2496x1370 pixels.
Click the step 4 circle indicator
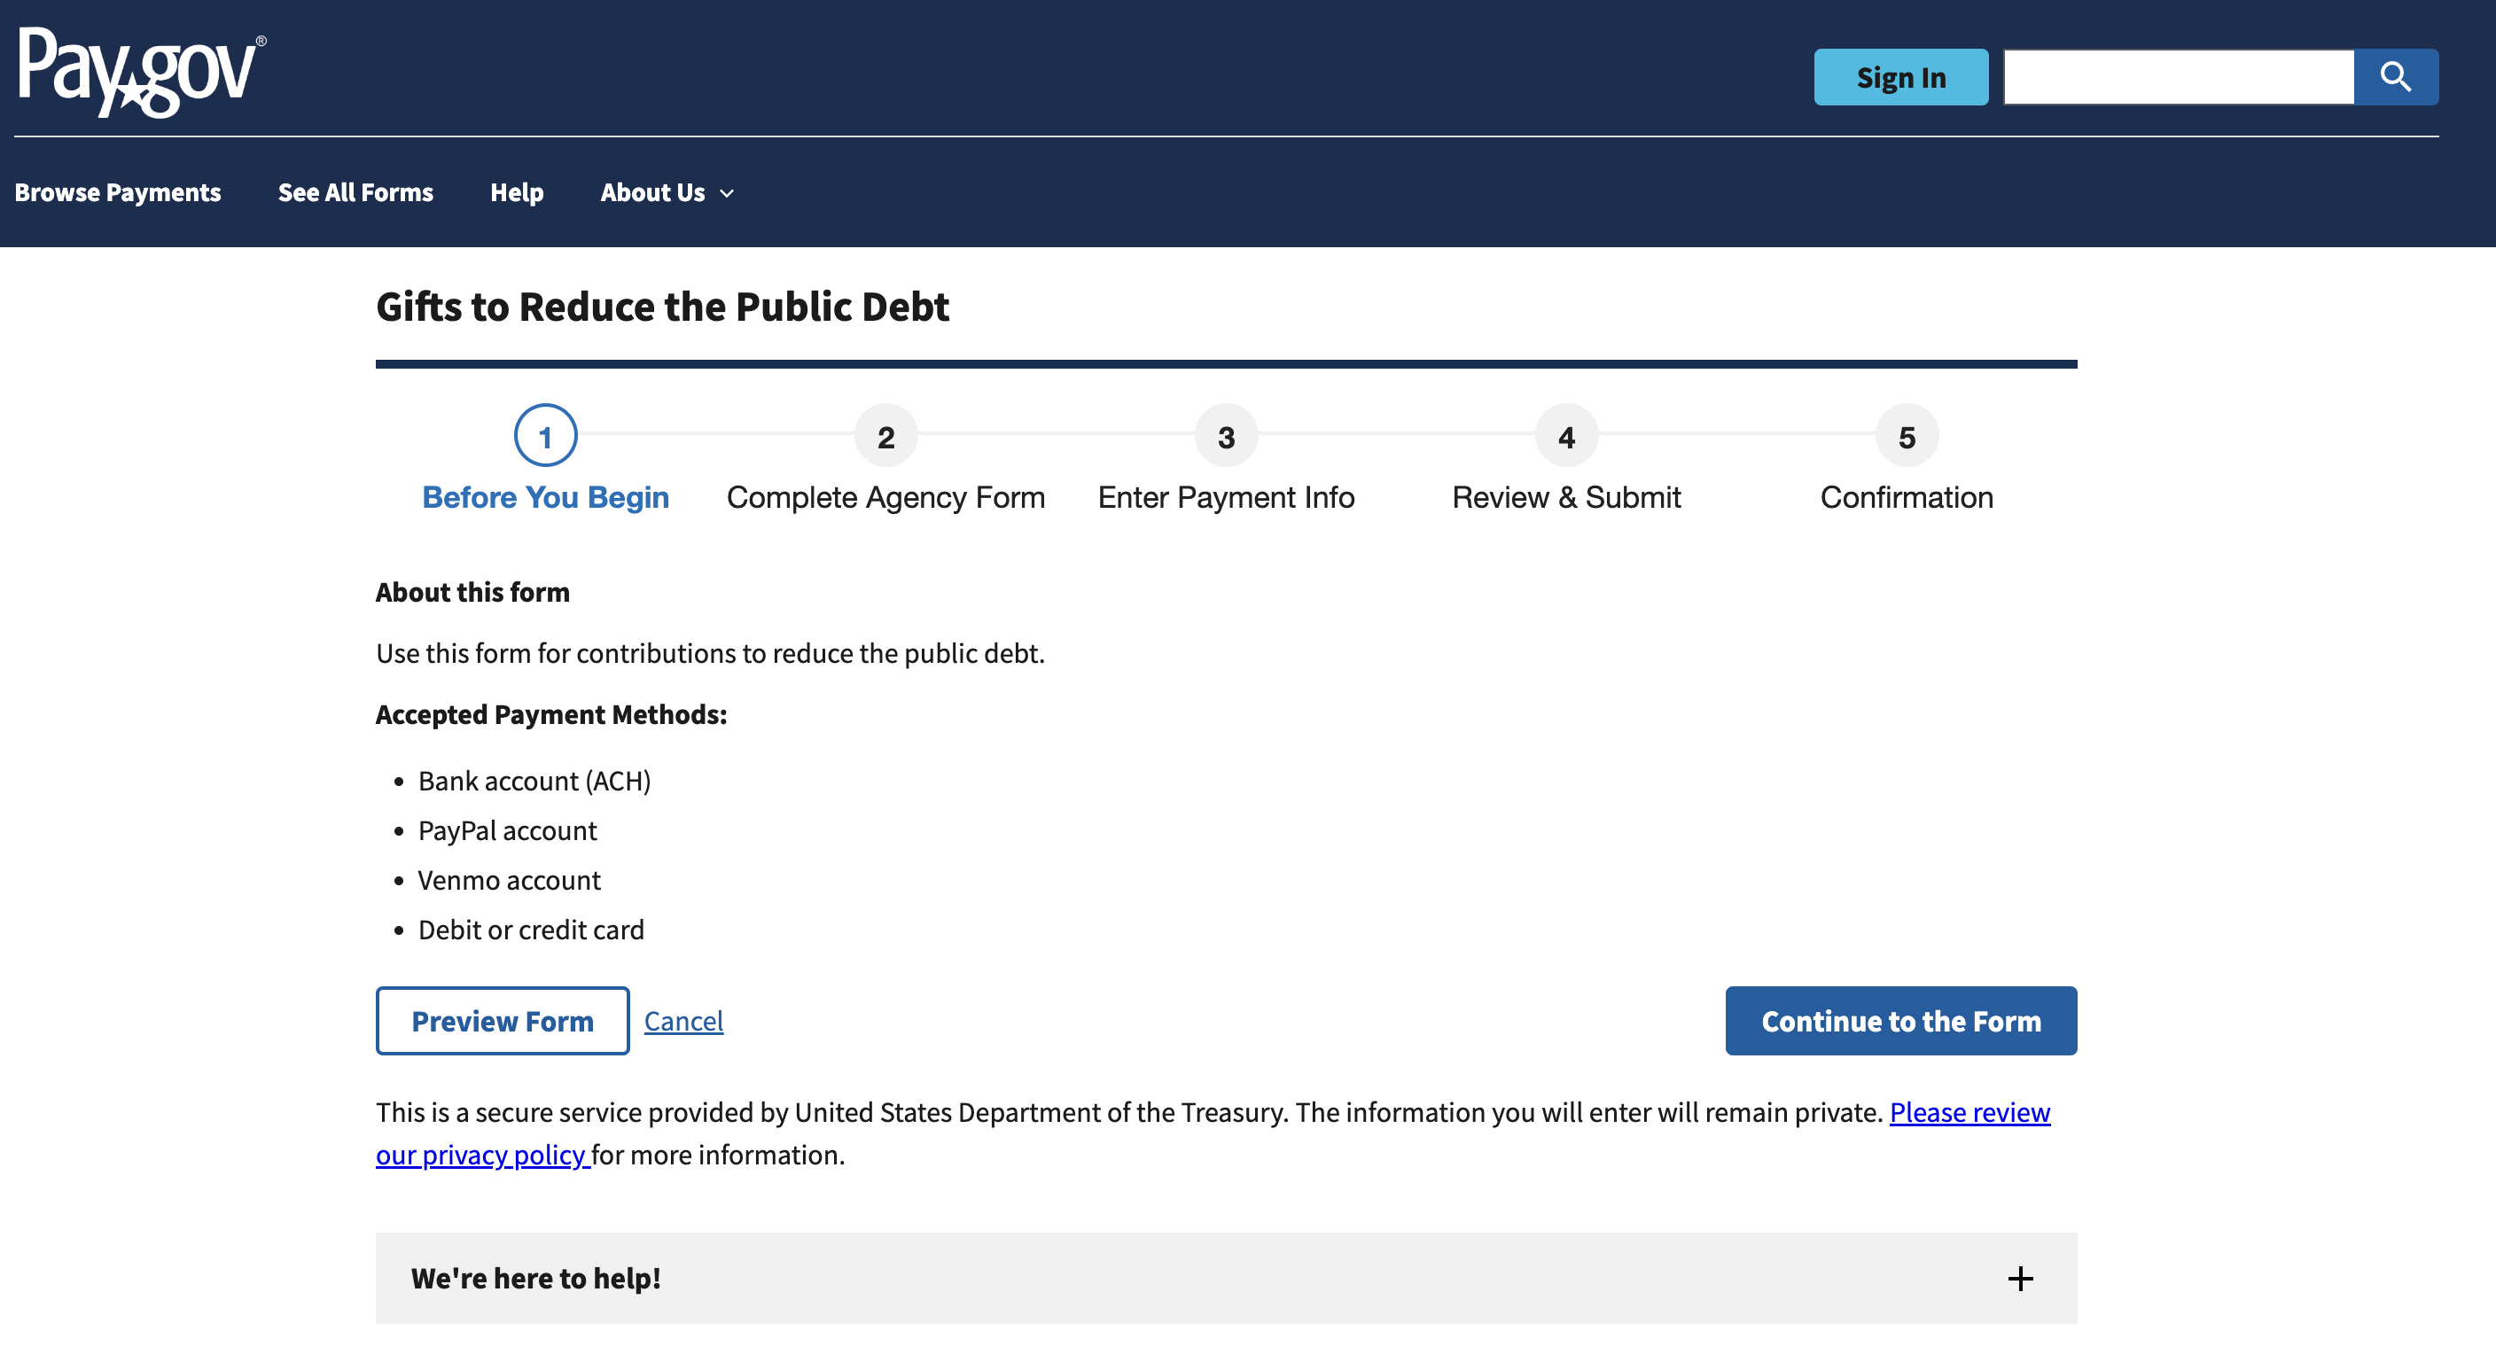coord(1566,437)
